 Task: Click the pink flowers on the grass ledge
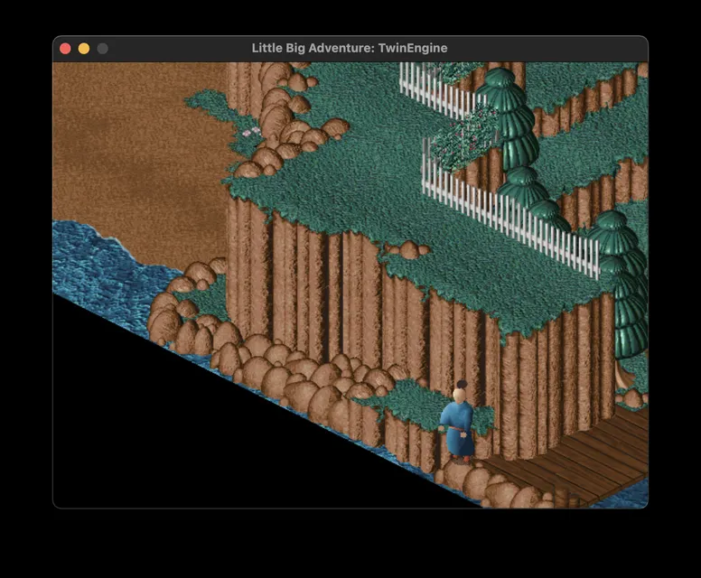pyautogui.click(x=251, y=132)
